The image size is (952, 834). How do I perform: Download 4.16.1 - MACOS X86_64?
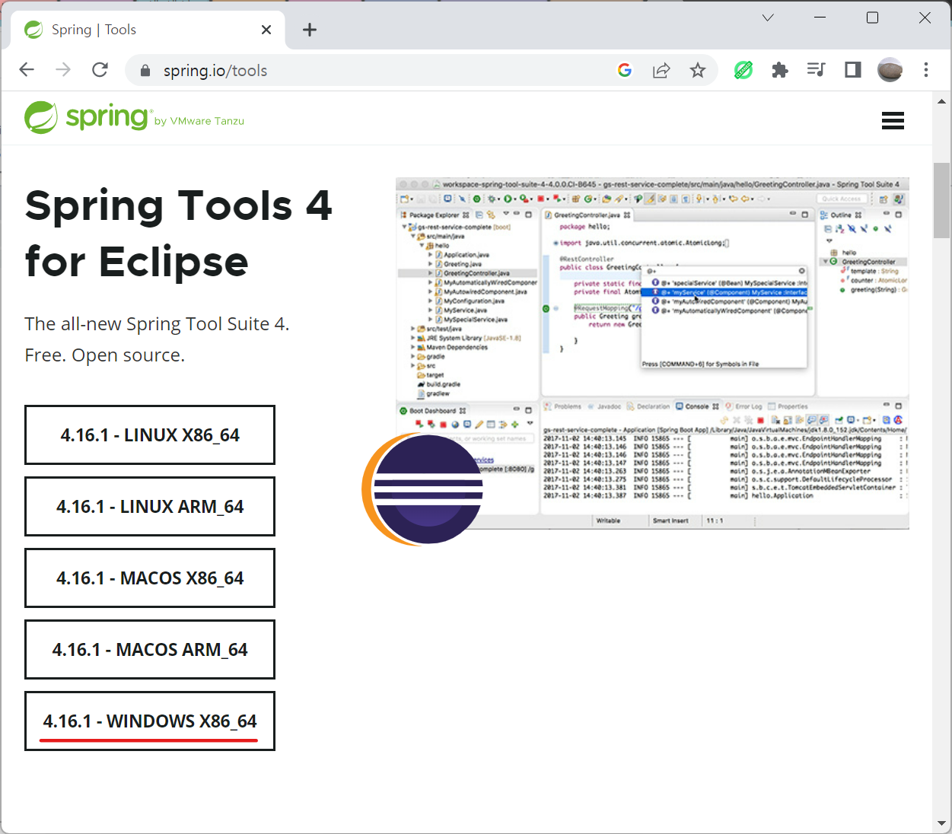tap(150, 578)
